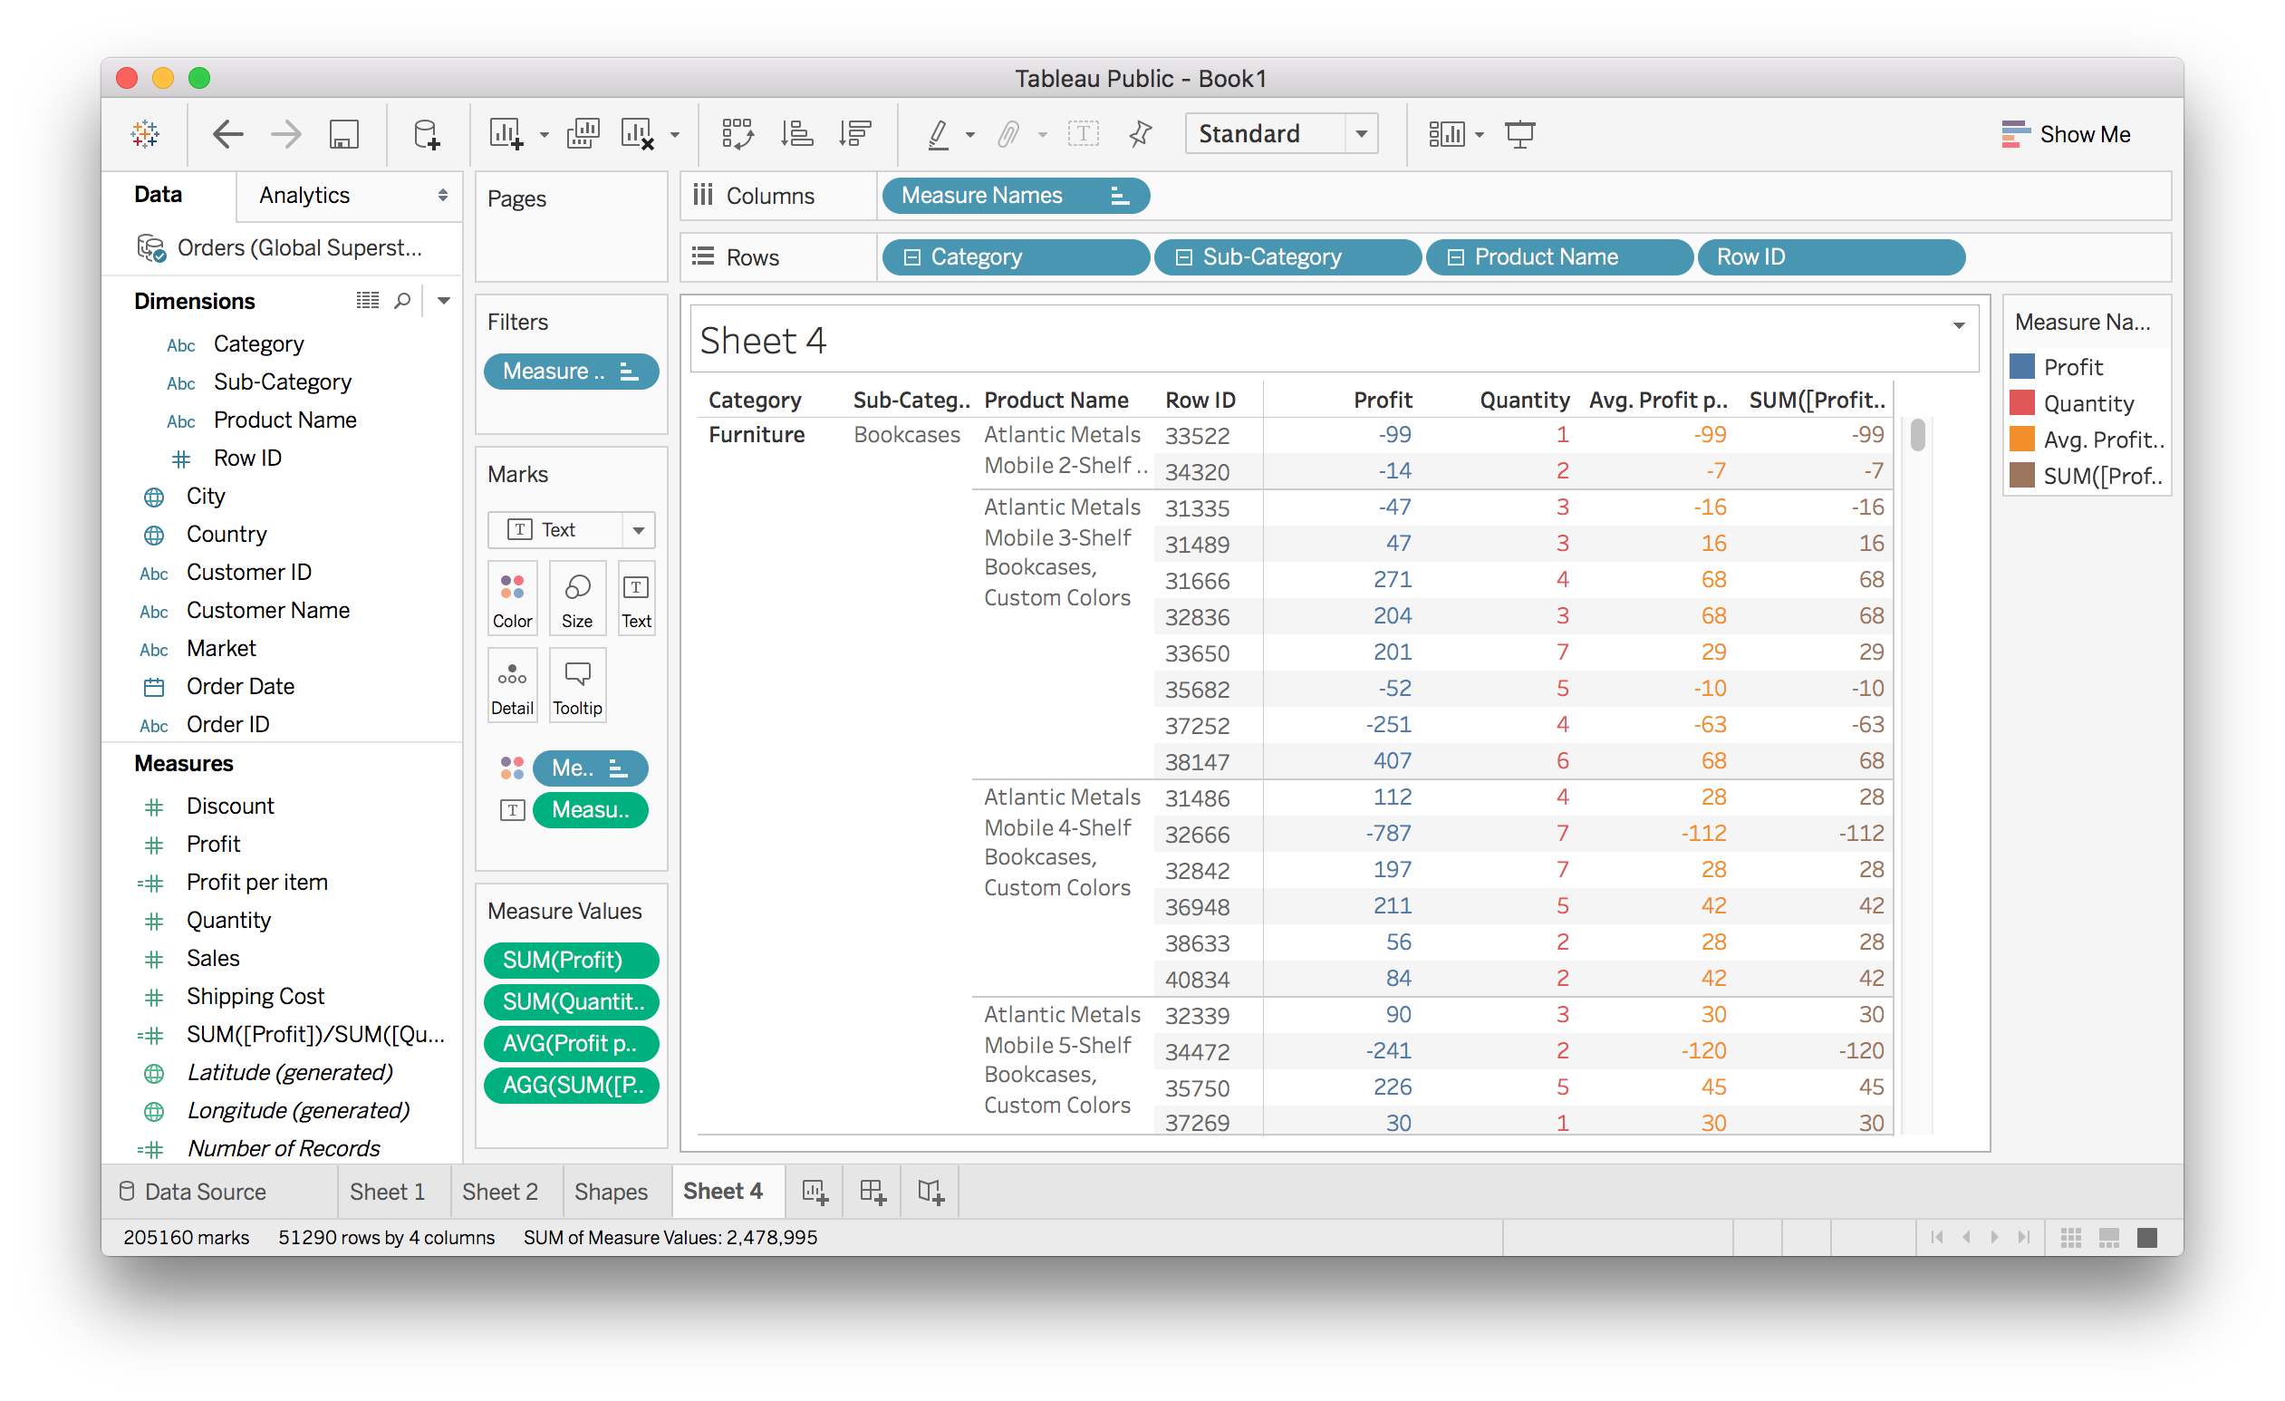Open the Tooltip marks card

pos(577,686)
